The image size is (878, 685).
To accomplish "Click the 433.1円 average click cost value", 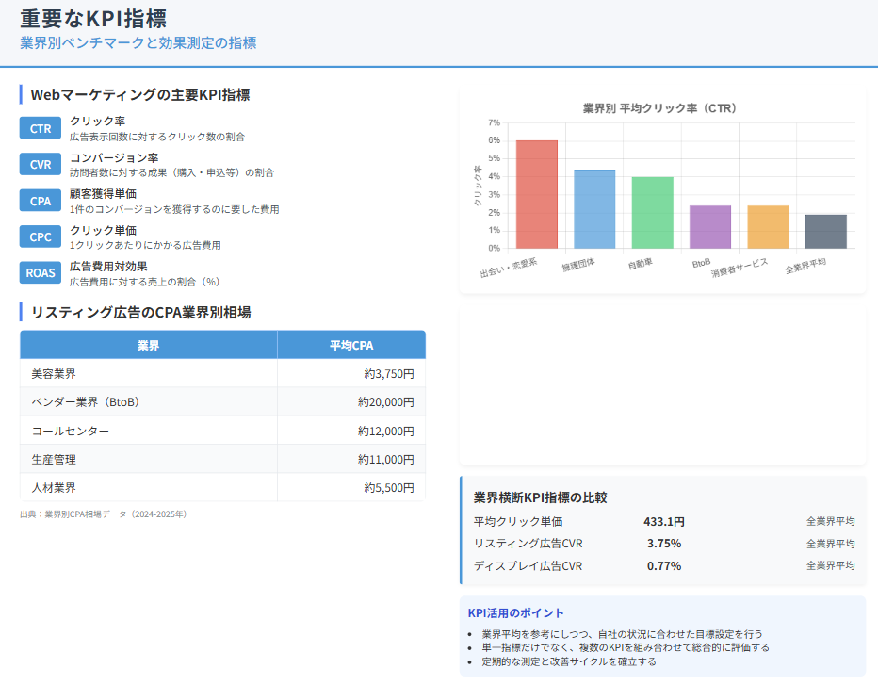I will tap(663, 521).
